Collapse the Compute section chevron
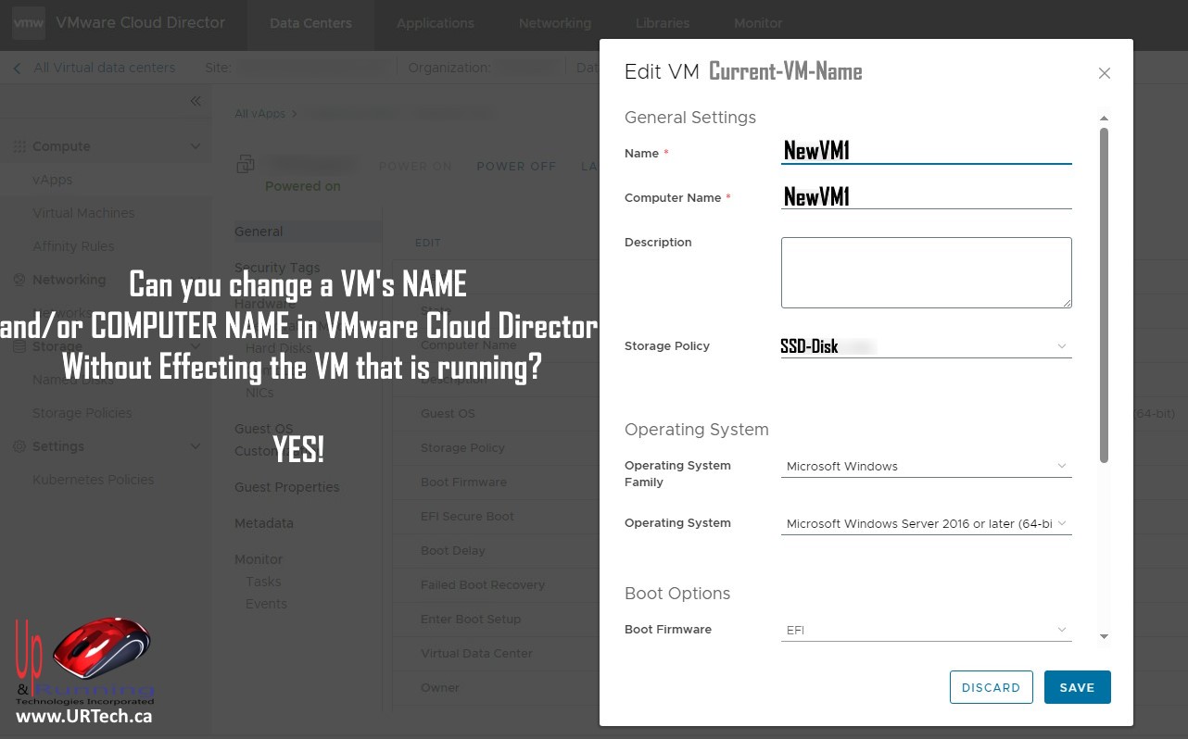 coord(195,146)
